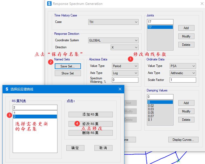
Task: Click Save Set button in Named Sets
Action: pyautogui.click(x=67, y=66)
